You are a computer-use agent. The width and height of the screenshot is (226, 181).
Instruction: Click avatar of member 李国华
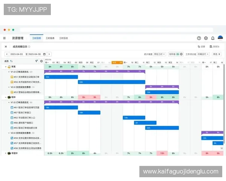(x=9, y=153)
